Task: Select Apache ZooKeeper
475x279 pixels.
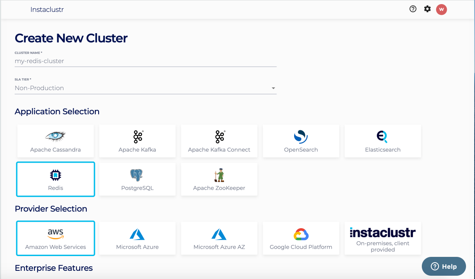Action: [219, 179]
